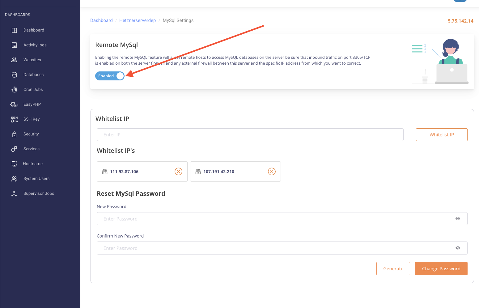The width and height of the screenshot is (479, 308).
Task: Show the New Password field text
Action: point(458,219)
